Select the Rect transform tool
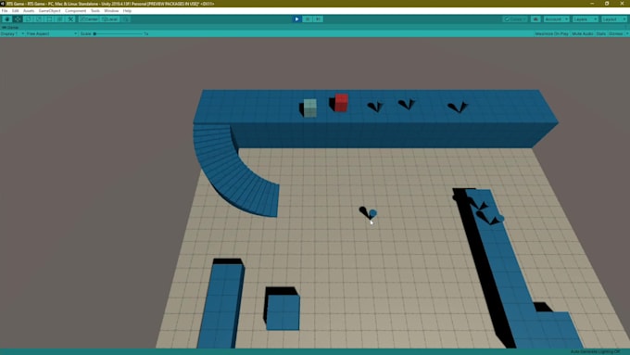The image size is (630, 355). point(49,19)
